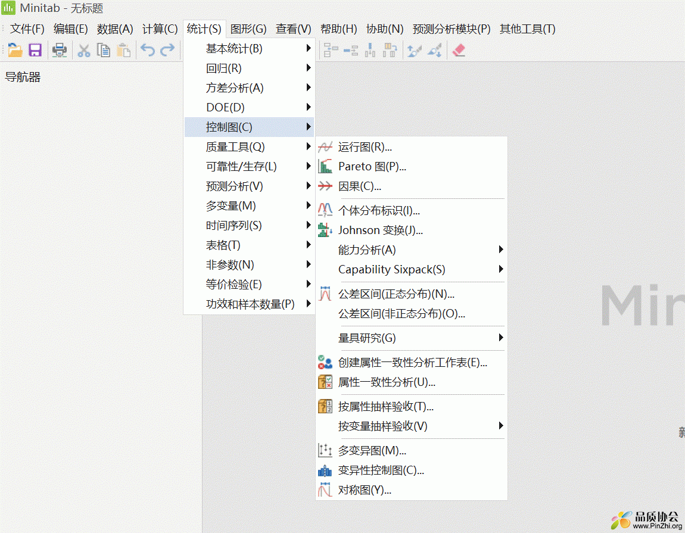Click the Cut scissors icon

pyautogui.click(x=83, y=50)
